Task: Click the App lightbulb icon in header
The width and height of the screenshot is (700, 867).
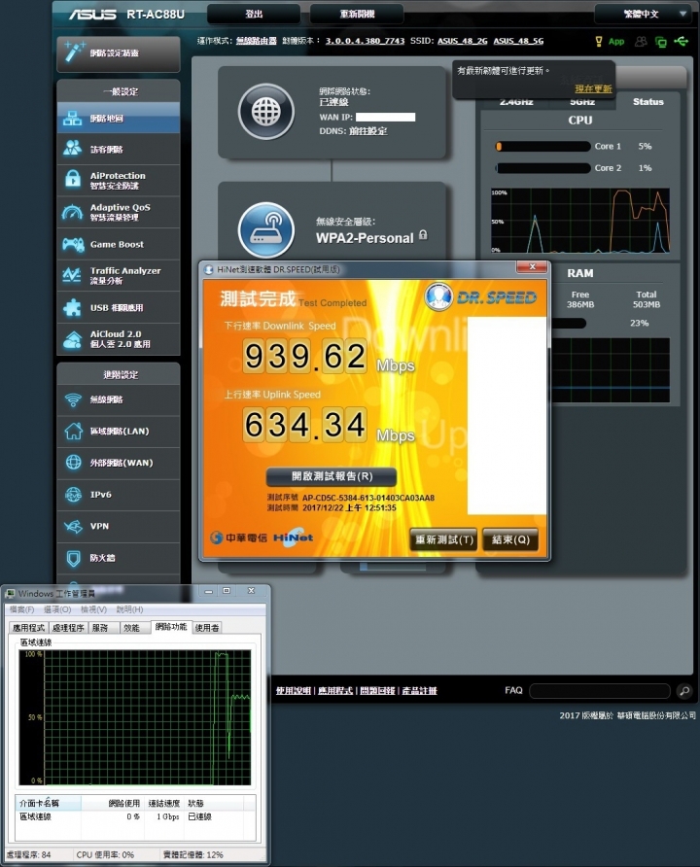Action: coord(598,42)
